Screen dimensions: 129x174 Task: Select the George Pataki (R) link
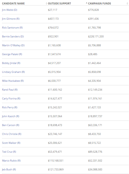(x=12, y=54)
